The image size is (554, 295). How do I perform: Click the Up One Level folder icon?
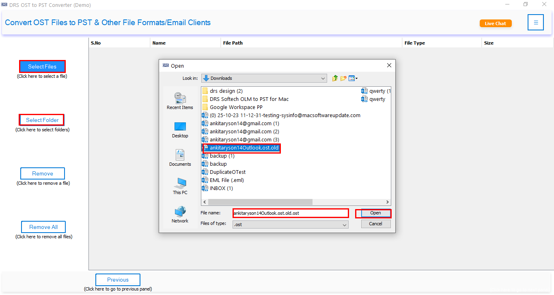click(335, 78)
